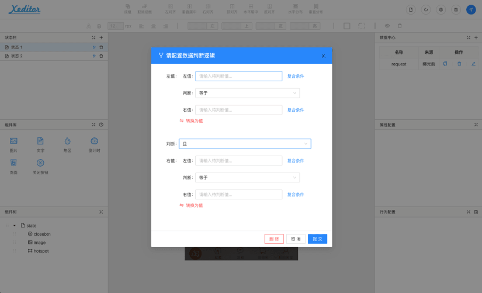Image resolution: width=482 pixels, height=293 pixels.
Task: Click the first group's 右值 input field
Action: pyautogui.click(x=238, y=110)
